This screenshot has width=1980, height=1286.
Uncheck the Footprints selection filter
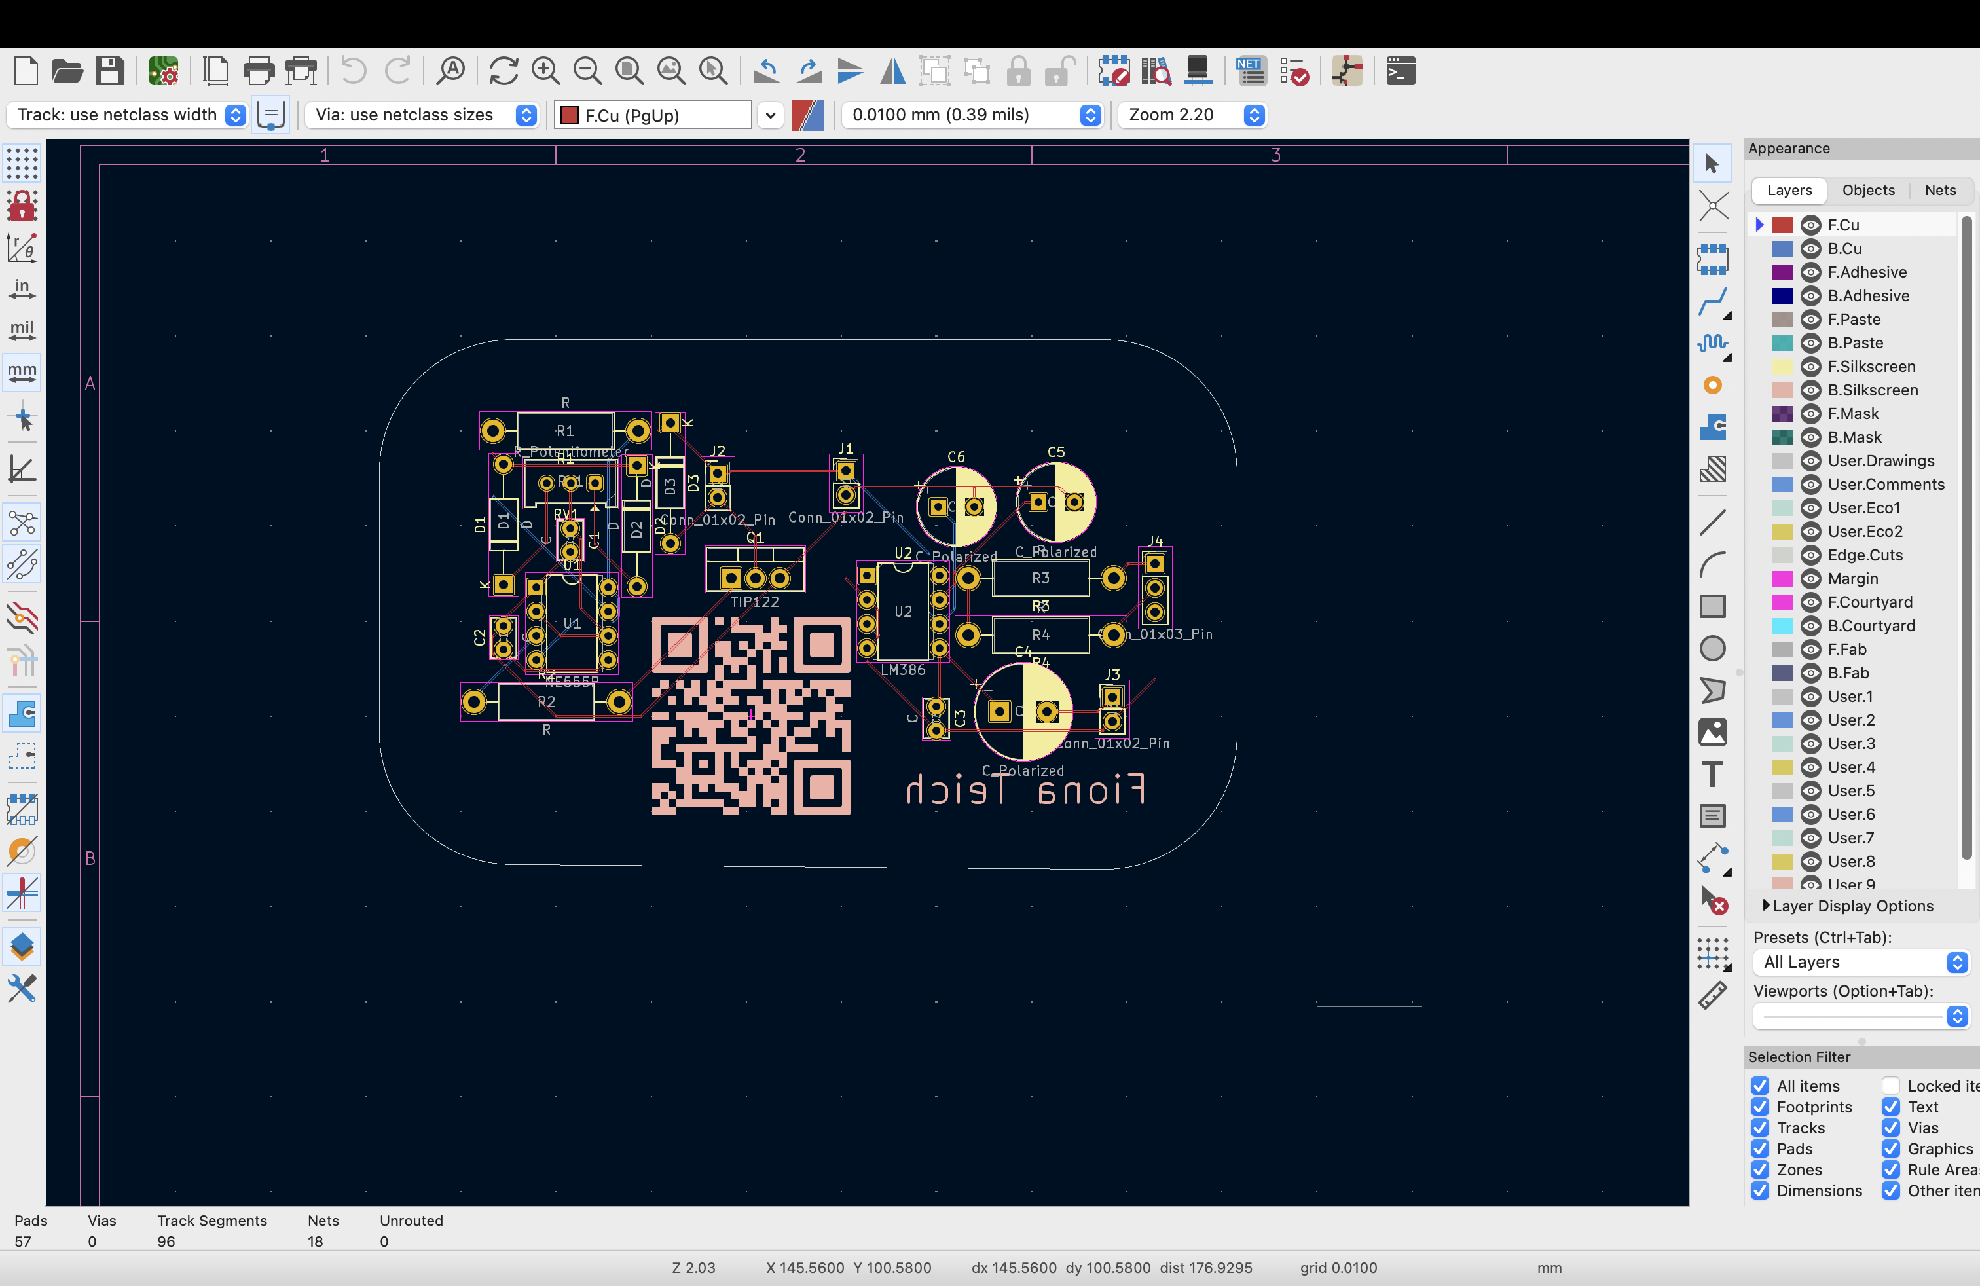tap(1759, 1107)
